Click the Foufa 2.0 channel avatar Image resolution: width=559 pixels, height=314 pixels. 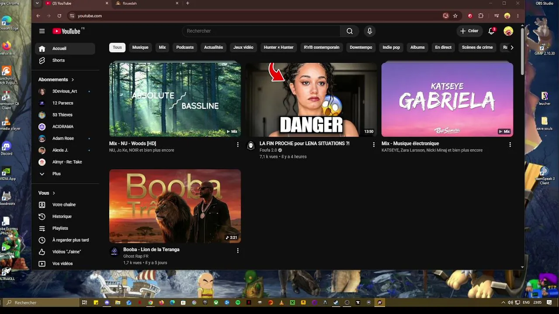(251, 146)
